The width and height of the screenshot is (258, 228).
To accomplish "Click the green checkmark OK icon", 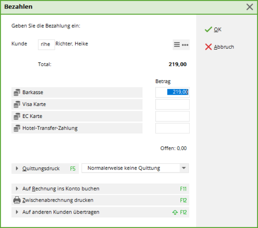I will point(208,29).
